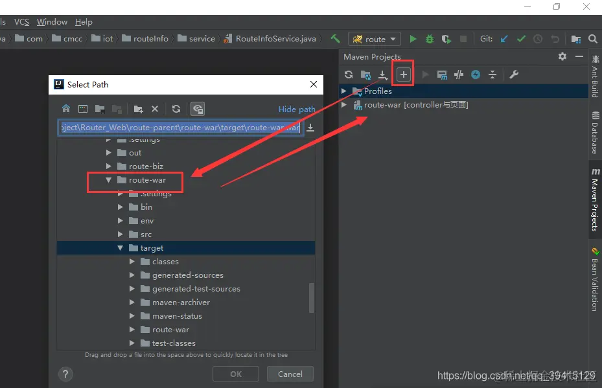Click the Git revert icon
602x388 pixels.
(x=555, y=39)
